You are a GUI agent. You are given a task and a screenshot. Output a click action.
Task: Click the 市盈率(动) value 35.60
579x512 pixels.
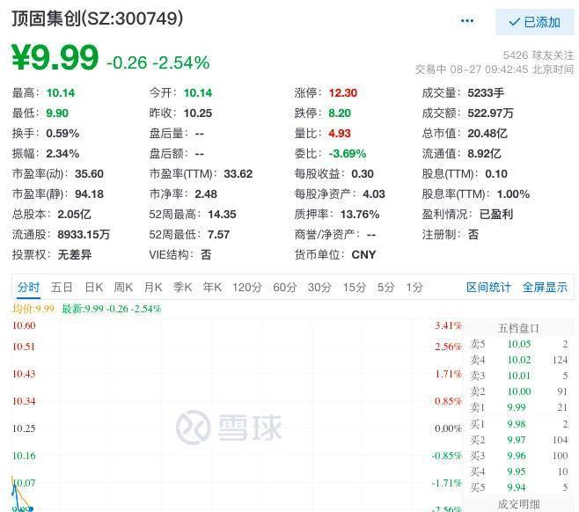[x=90, y=174]
